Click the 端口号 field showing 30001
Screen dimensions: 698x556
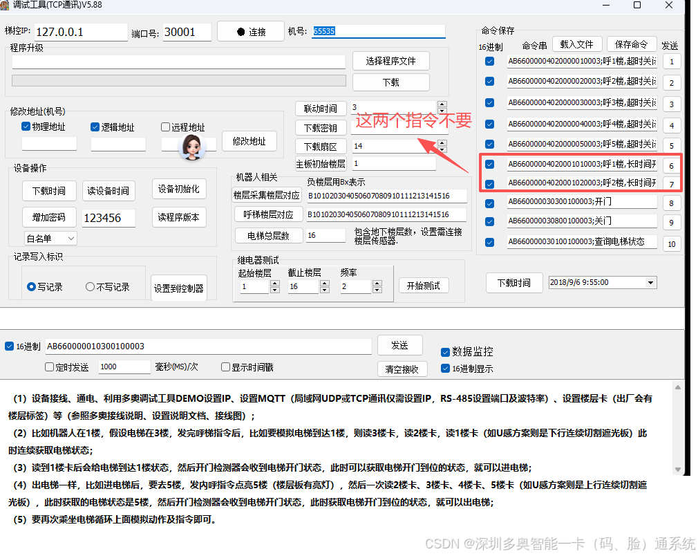(x=187, y=32)
